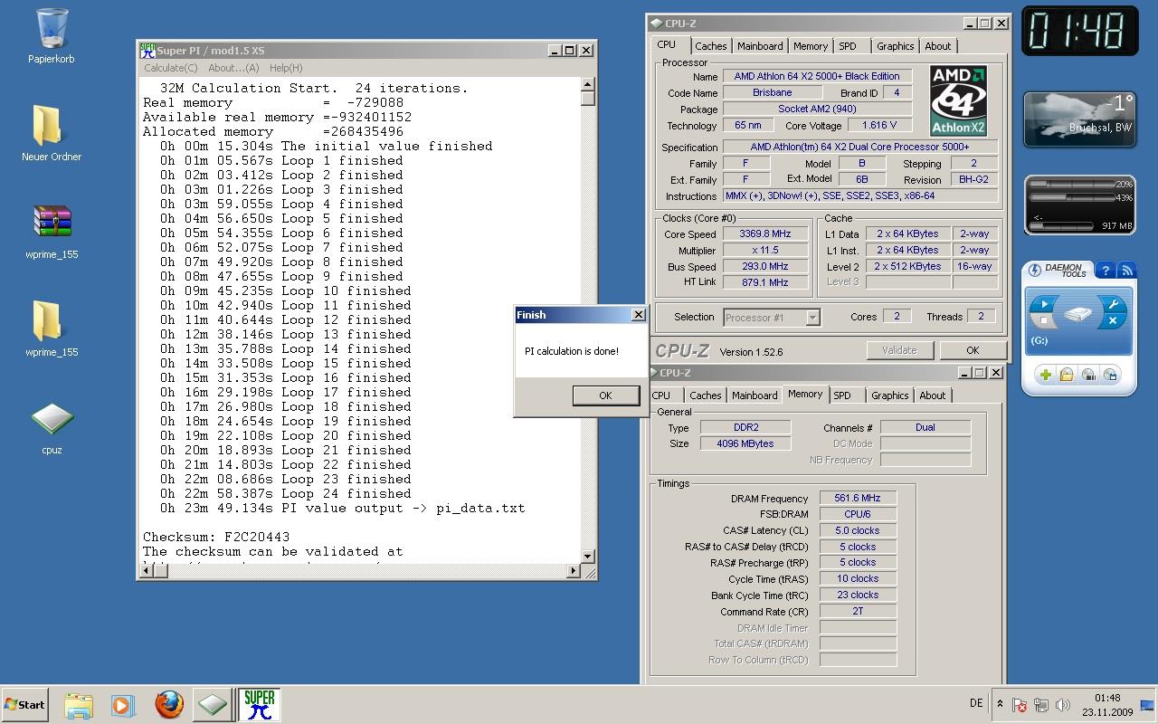Click the virtual drive image in Daemon Tools
Image resolution: width=1158 pixels, height=724 pixels.
[1077, 315]
